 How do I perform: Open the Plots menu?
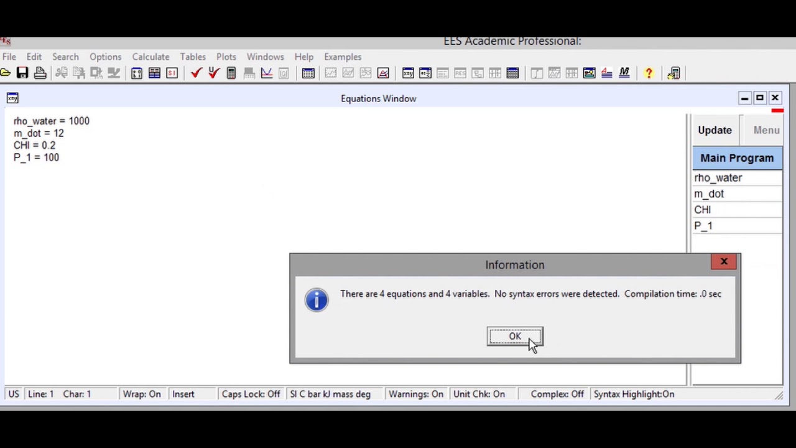tap(226, 57)
